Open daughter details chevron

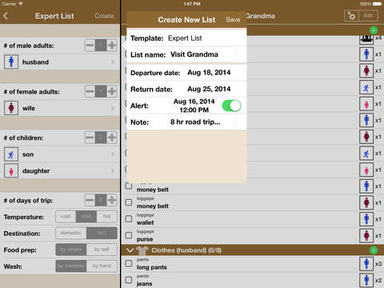113,170
